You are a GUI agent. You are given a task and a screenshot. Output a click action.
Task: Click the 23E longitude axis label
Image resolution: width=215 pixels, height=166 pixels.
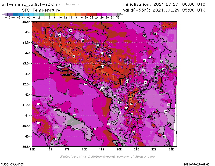[x=171, y=149]
